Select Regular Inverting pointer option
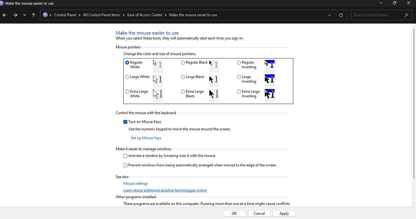The height and width of the screenshot is (219, 416). [239, 62]
